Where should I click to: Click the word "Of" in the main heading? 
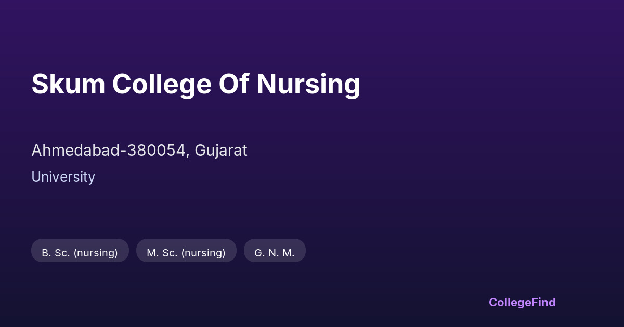233,84
